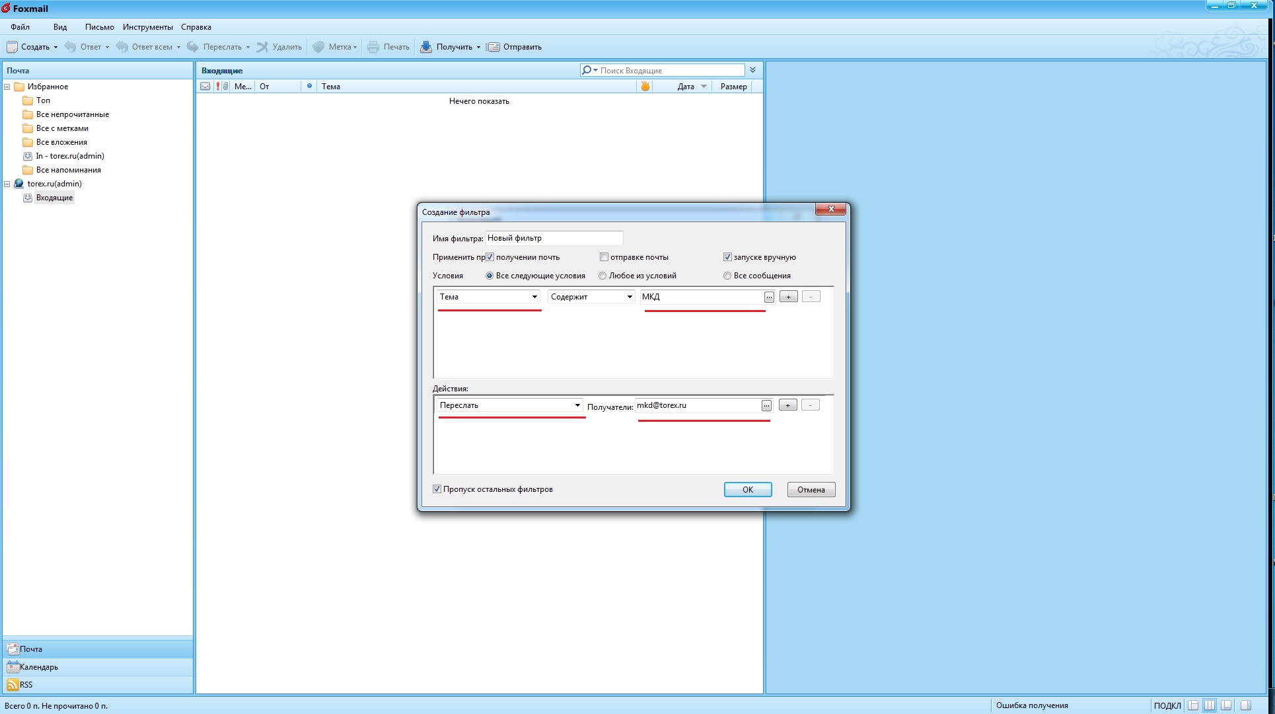This screenshot has height=714, width=1275.
Task: Uncheck the receiving mail checkbox
Action: click(x=490, y=257)
